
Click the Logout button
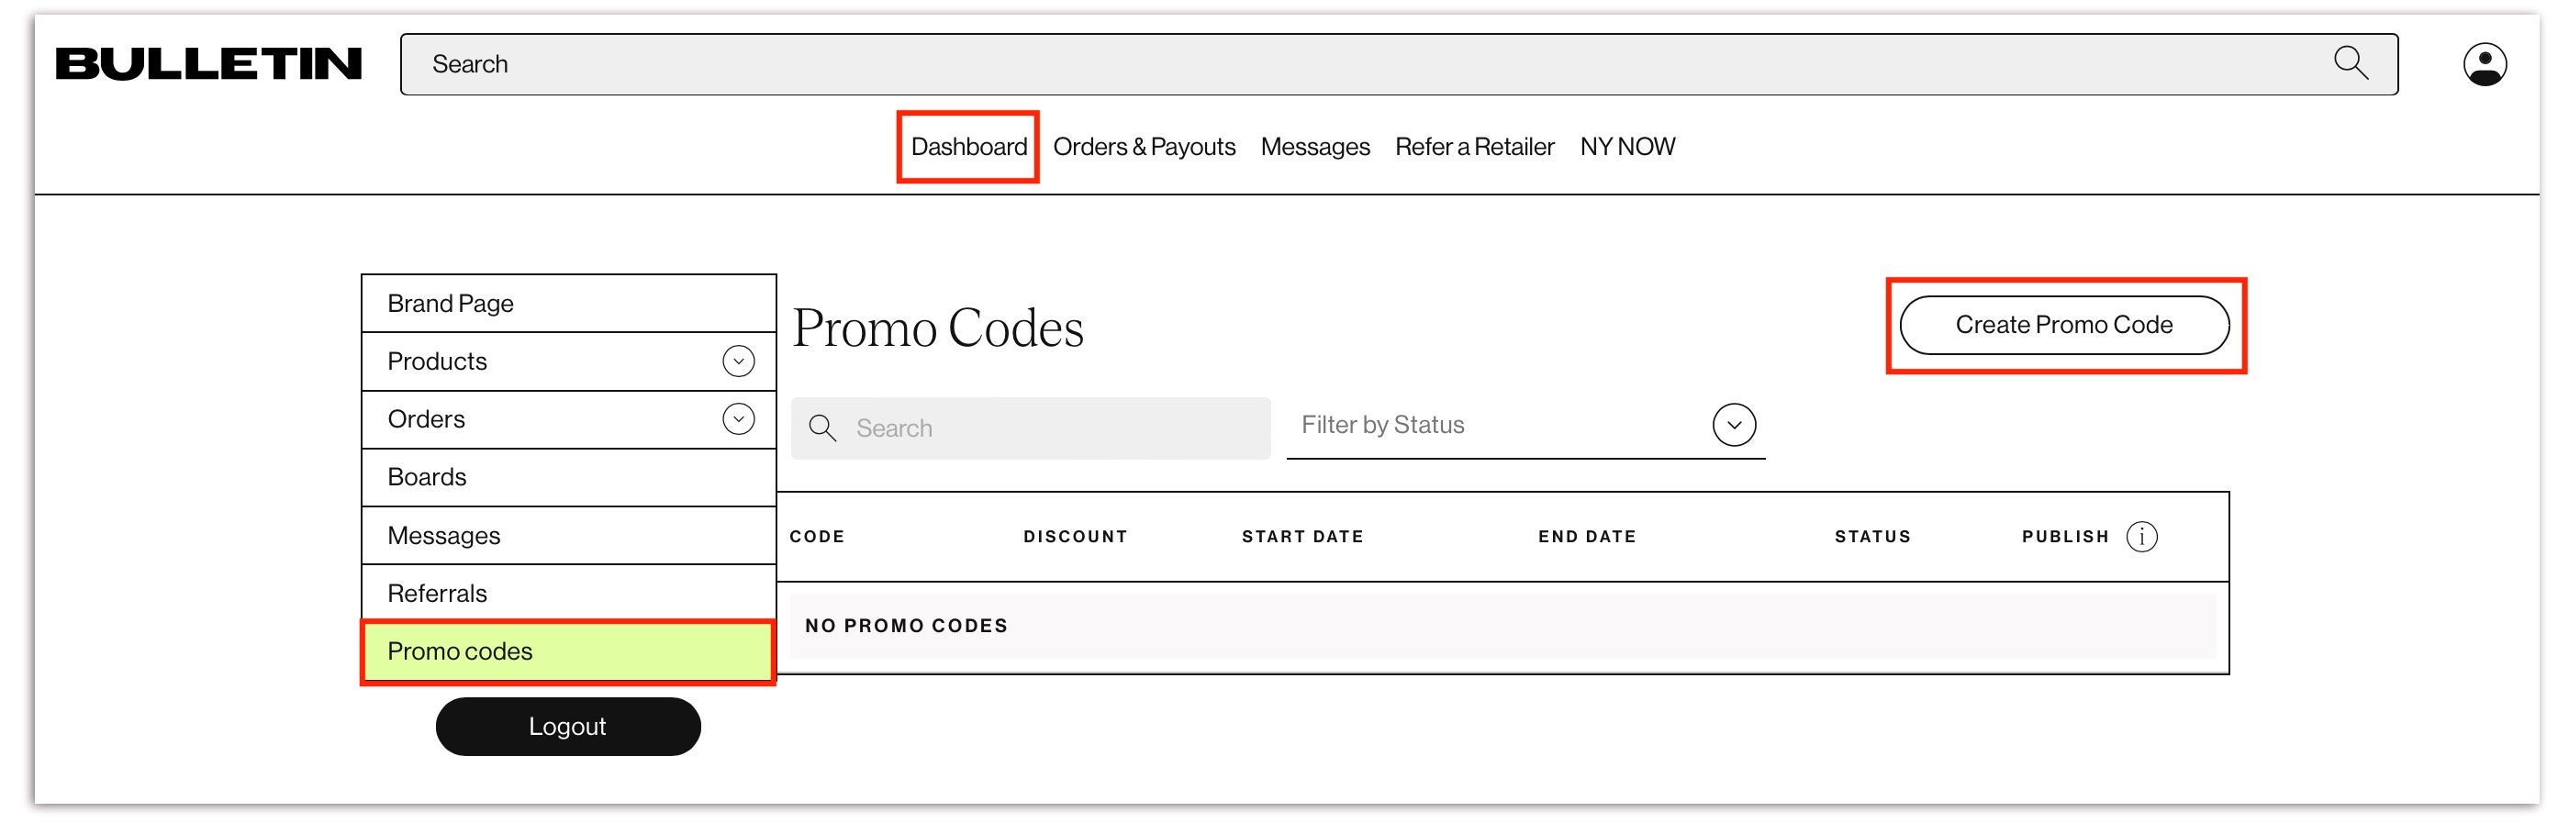pos(567,727)
